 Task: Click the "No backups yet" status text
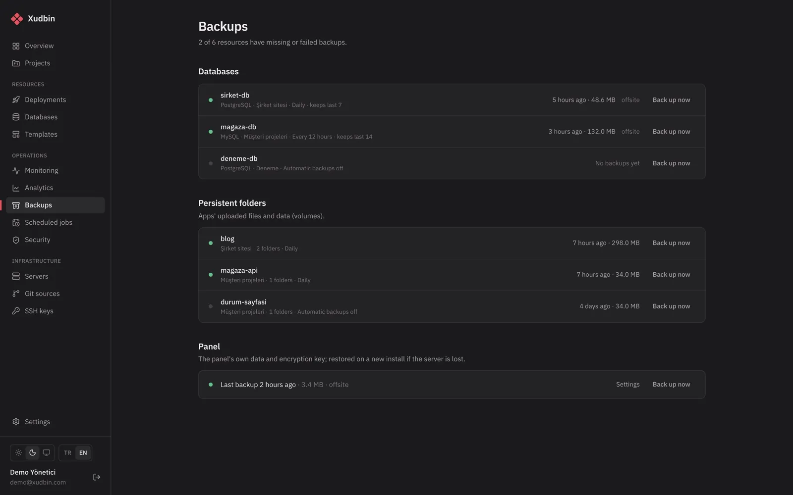click(618, 163)
